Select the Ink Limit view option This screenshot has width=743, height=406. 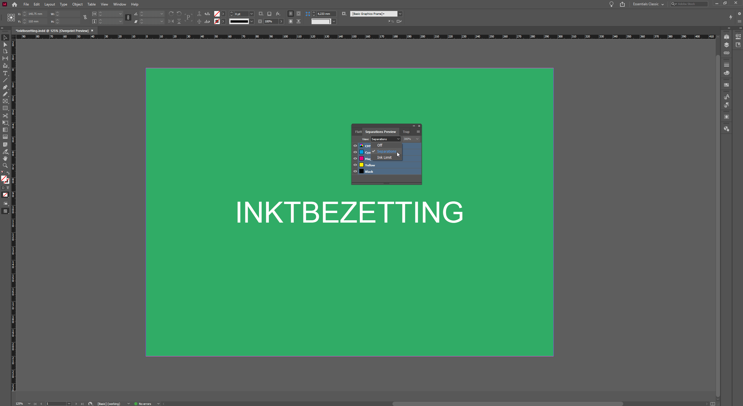(x=384, y=158)
